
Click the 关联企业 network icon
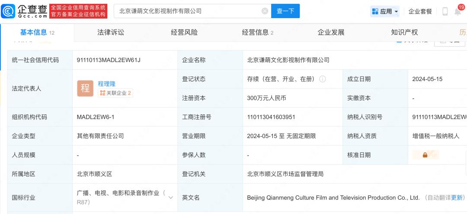click(102, 93)
